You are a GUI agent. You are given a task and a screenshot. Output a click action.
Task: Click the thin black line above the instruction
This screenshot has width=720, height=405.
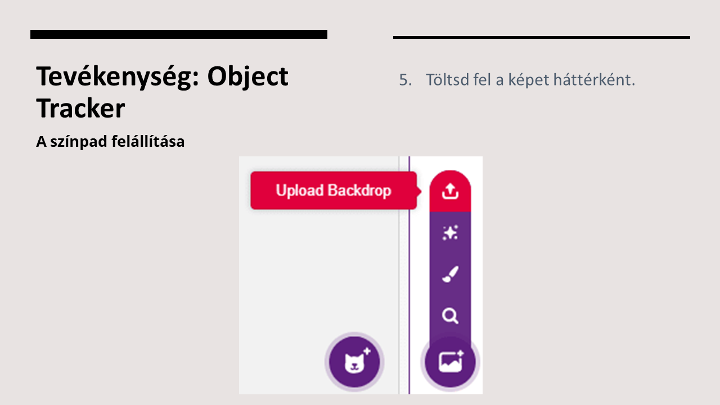[x=541, y=37]
